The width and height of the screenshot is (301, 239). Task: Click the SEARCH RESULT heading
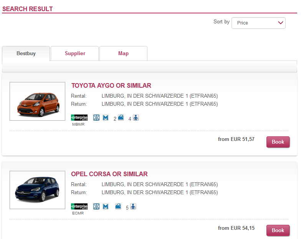28,9
